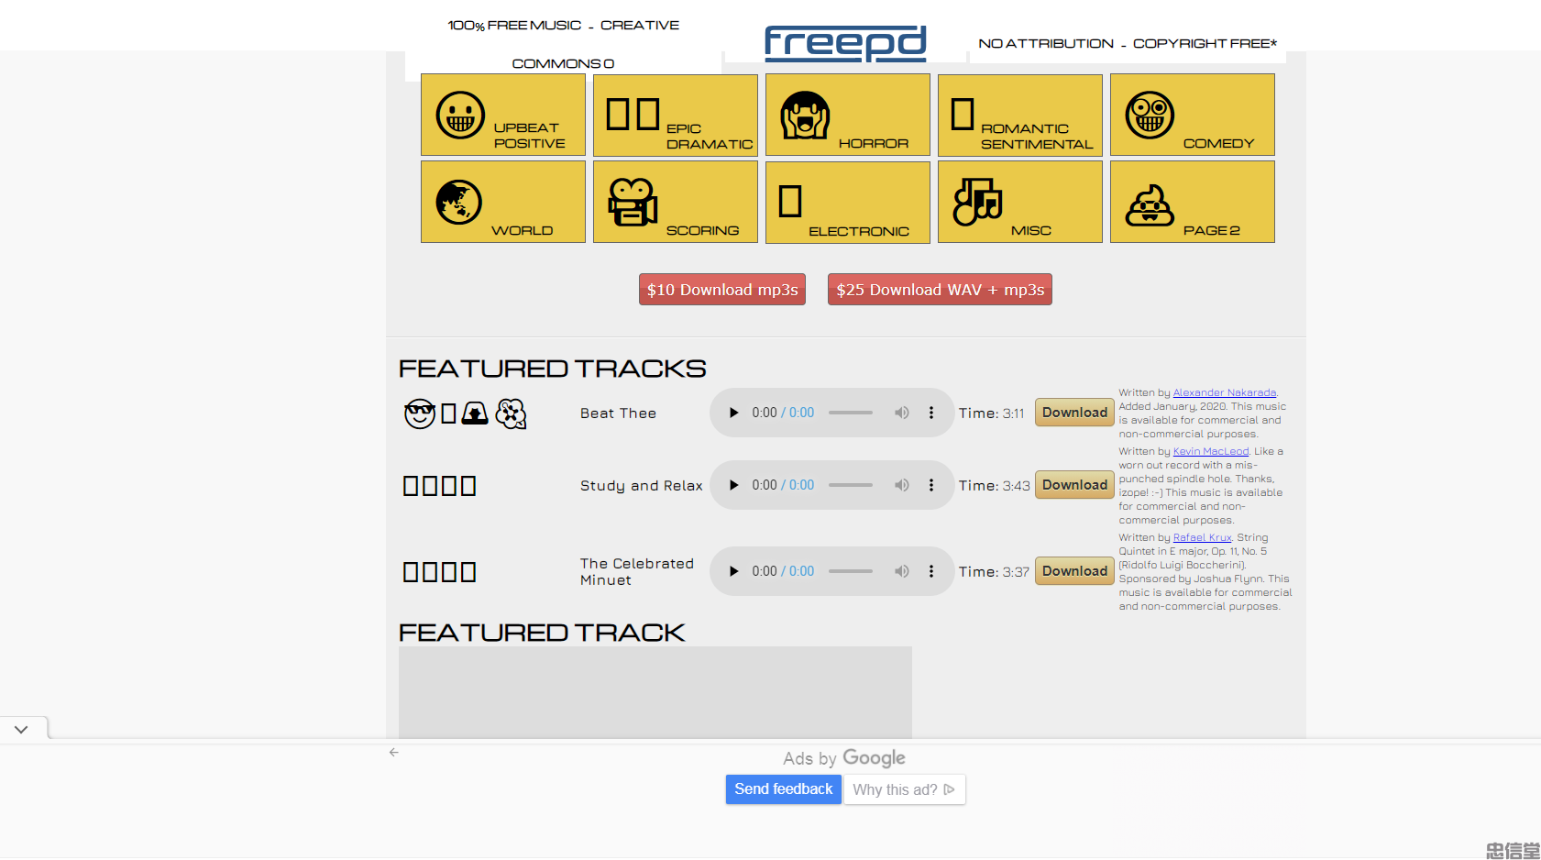Open the Comedy music category
The height and width of the screenshot is (860, 1541).
[x=1192, y=115]
